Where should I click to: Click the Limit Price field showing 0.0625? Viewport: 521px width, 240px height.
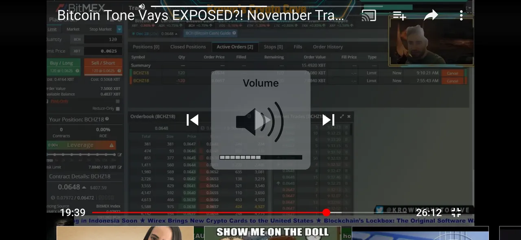coord(103,51)
